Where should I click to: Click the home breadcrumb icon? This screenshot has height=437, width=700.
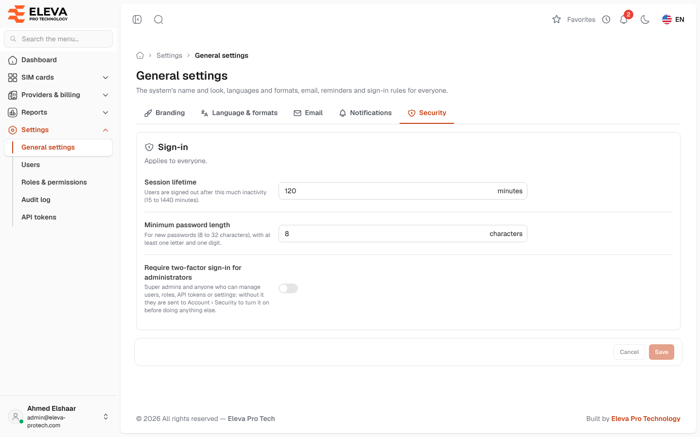(140, 55)
